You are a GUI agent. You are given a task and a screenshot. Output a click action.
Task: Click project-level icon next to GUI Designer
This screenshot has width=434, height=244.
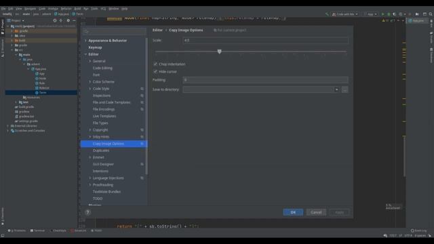[142, 164]
